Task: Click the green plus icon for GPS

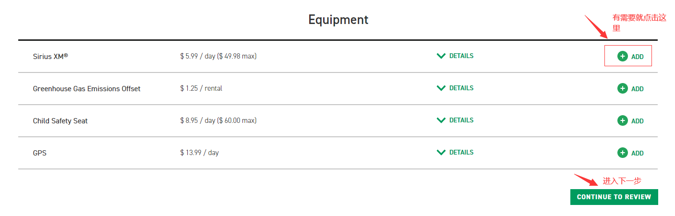Action: [622, 153]
